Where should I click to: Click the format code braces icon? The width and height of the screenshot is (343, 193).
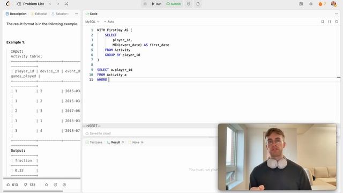coord(330,21)
